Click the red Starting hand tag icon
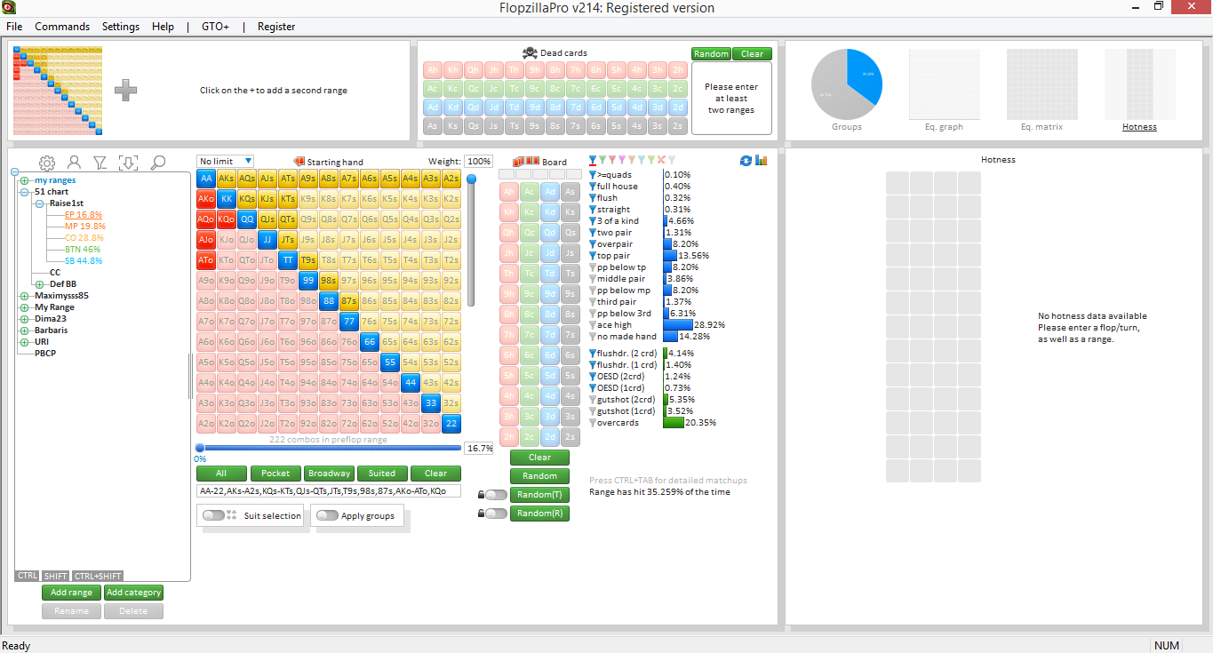This screenshot has width=1213, height=653. point(299,162)
